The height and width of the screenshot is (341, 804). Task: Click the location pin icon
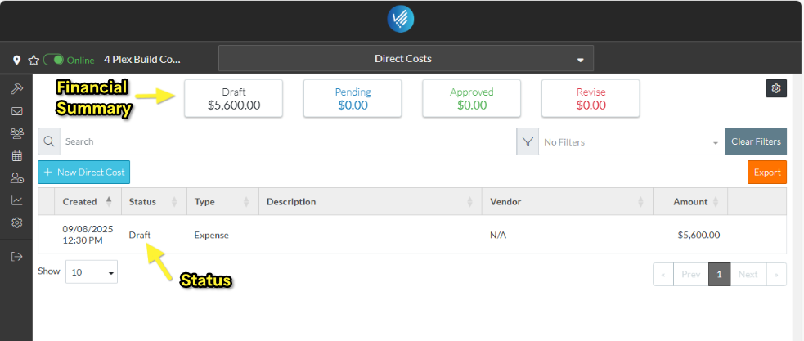coord(16,60)
